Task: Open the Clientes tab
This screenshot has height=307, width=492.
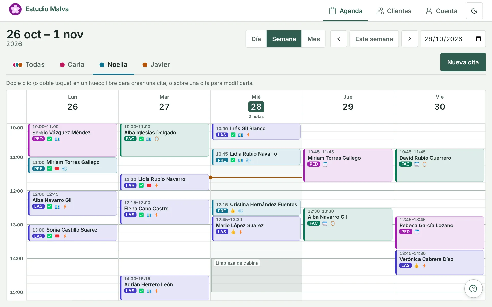Action: click(x=394, y=11)
